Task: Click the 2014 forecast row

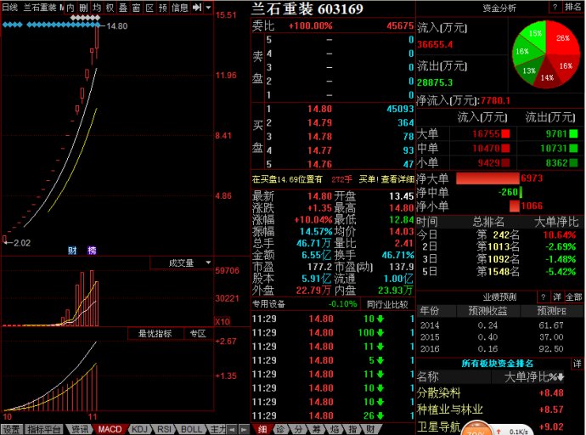Action: 500,325
